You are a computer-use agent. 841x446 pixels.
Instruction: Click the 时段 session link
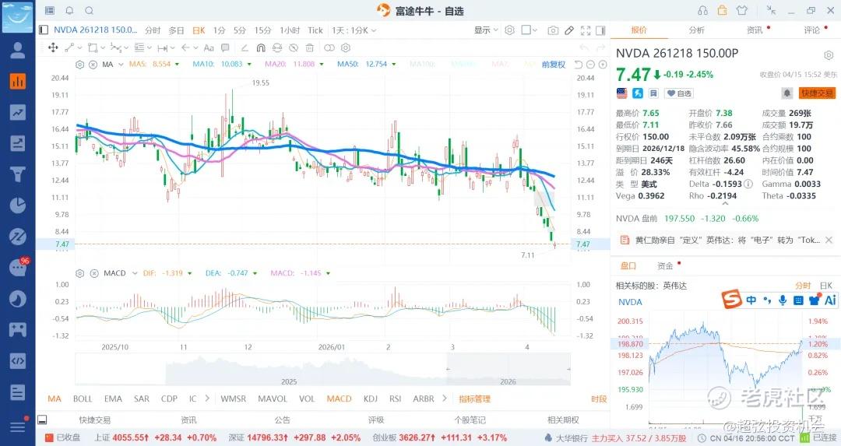(x=599, y=399)
